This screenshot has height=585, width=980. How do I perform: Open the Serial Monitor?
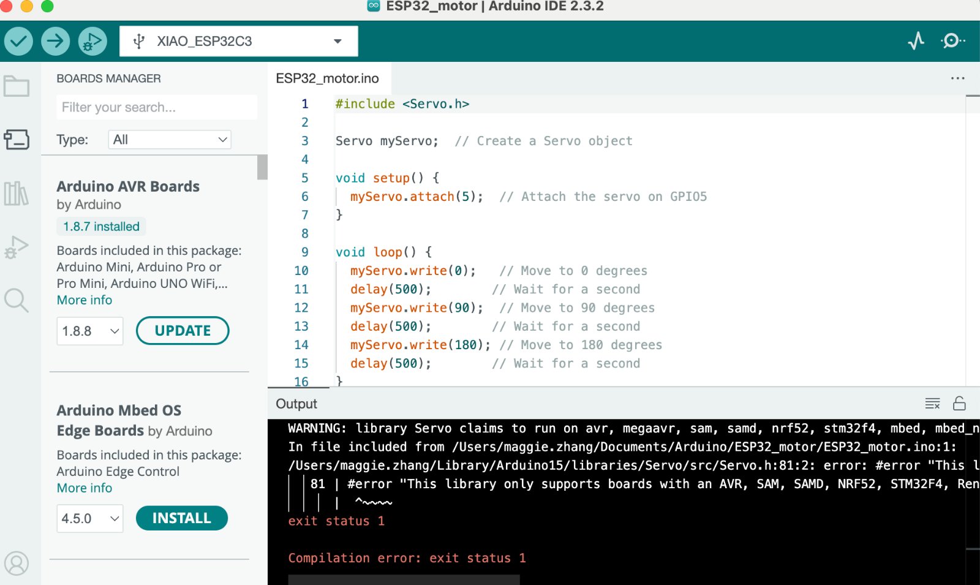coord(952,41)
